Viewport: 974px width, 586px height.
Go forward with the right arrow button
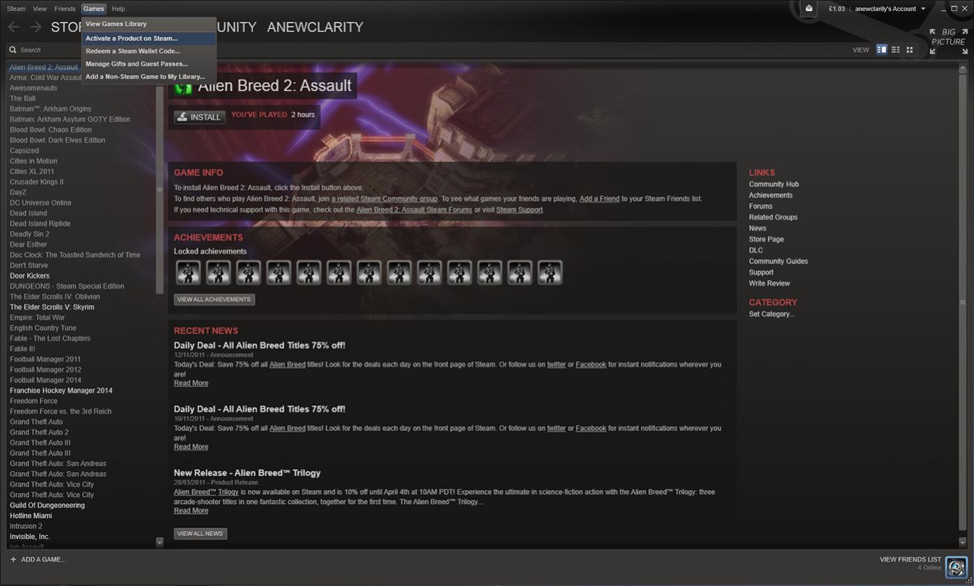coord(36,27)
